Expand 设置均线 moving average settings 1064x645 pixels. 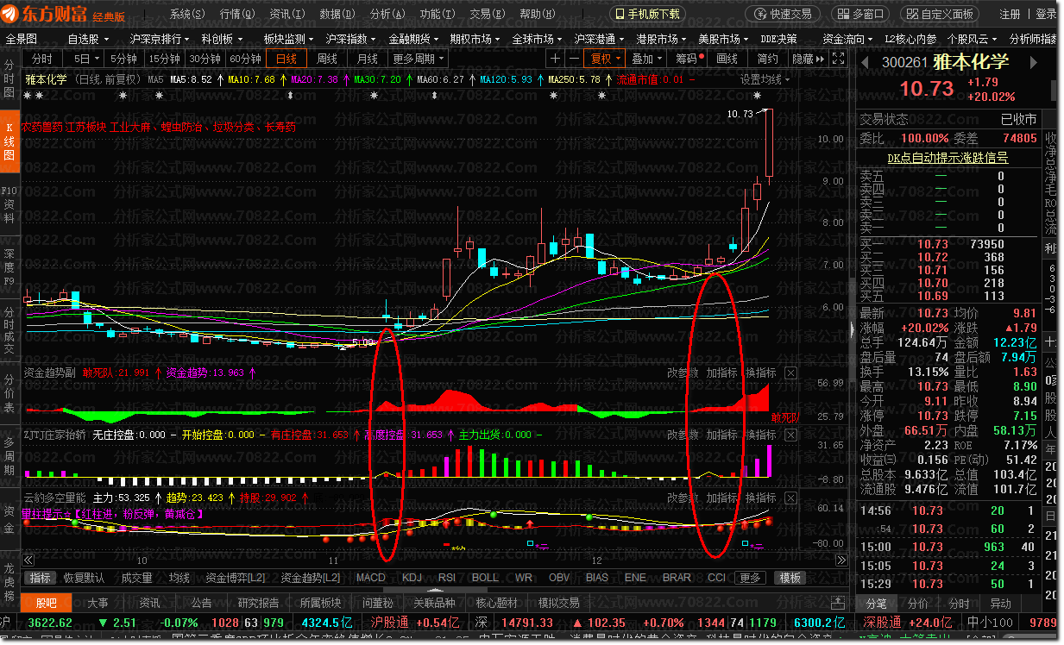pos(765,79)
